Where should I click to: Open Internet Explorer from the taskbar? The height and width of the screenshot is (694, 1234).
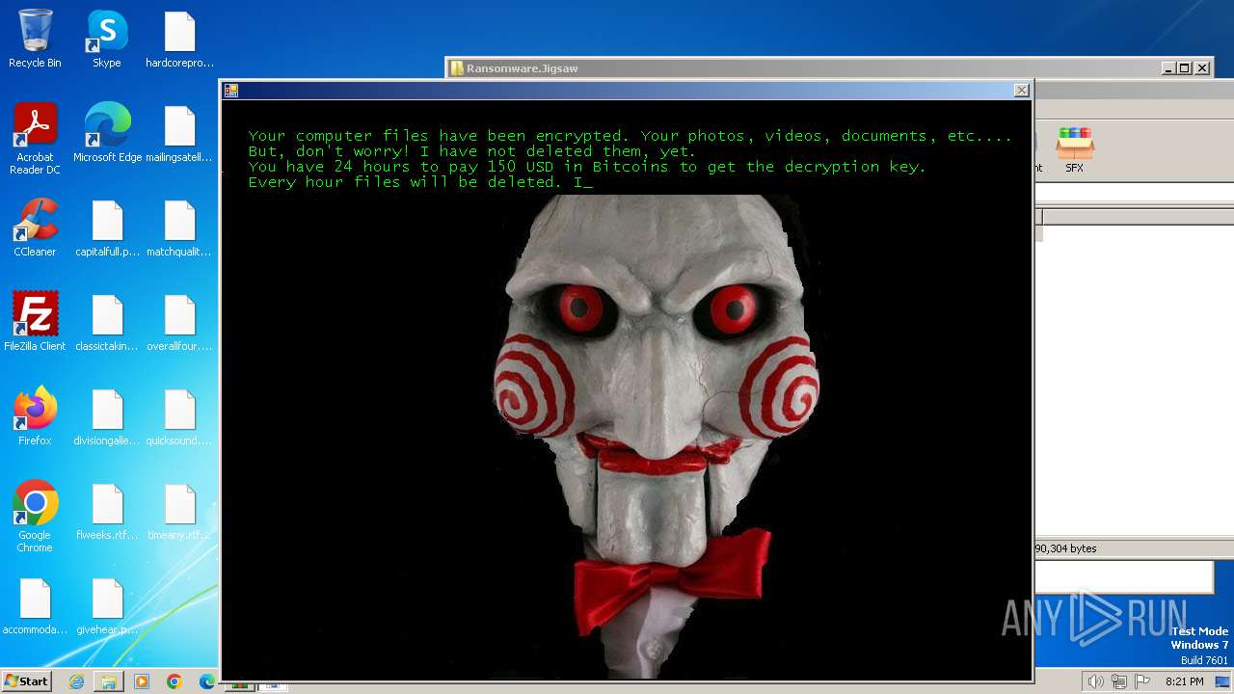click(76, 681)
